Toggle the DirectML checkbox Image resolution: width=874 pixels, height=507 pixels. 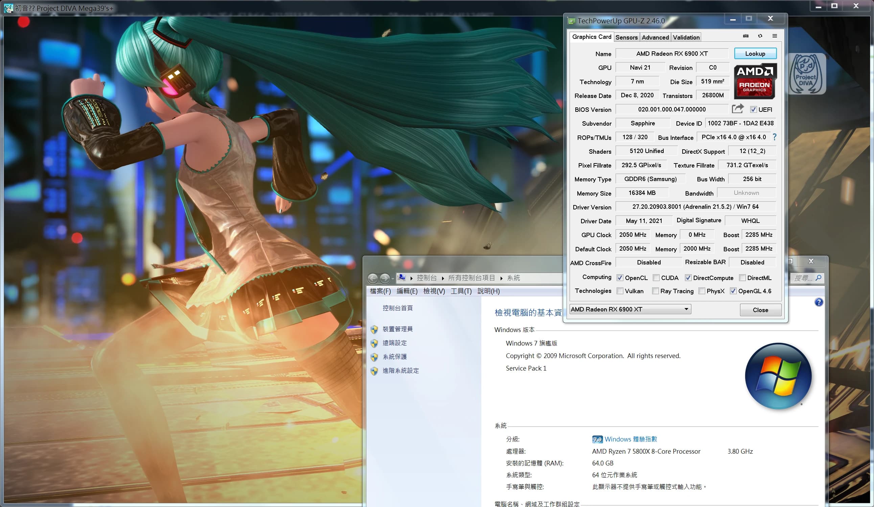point(742,278)
